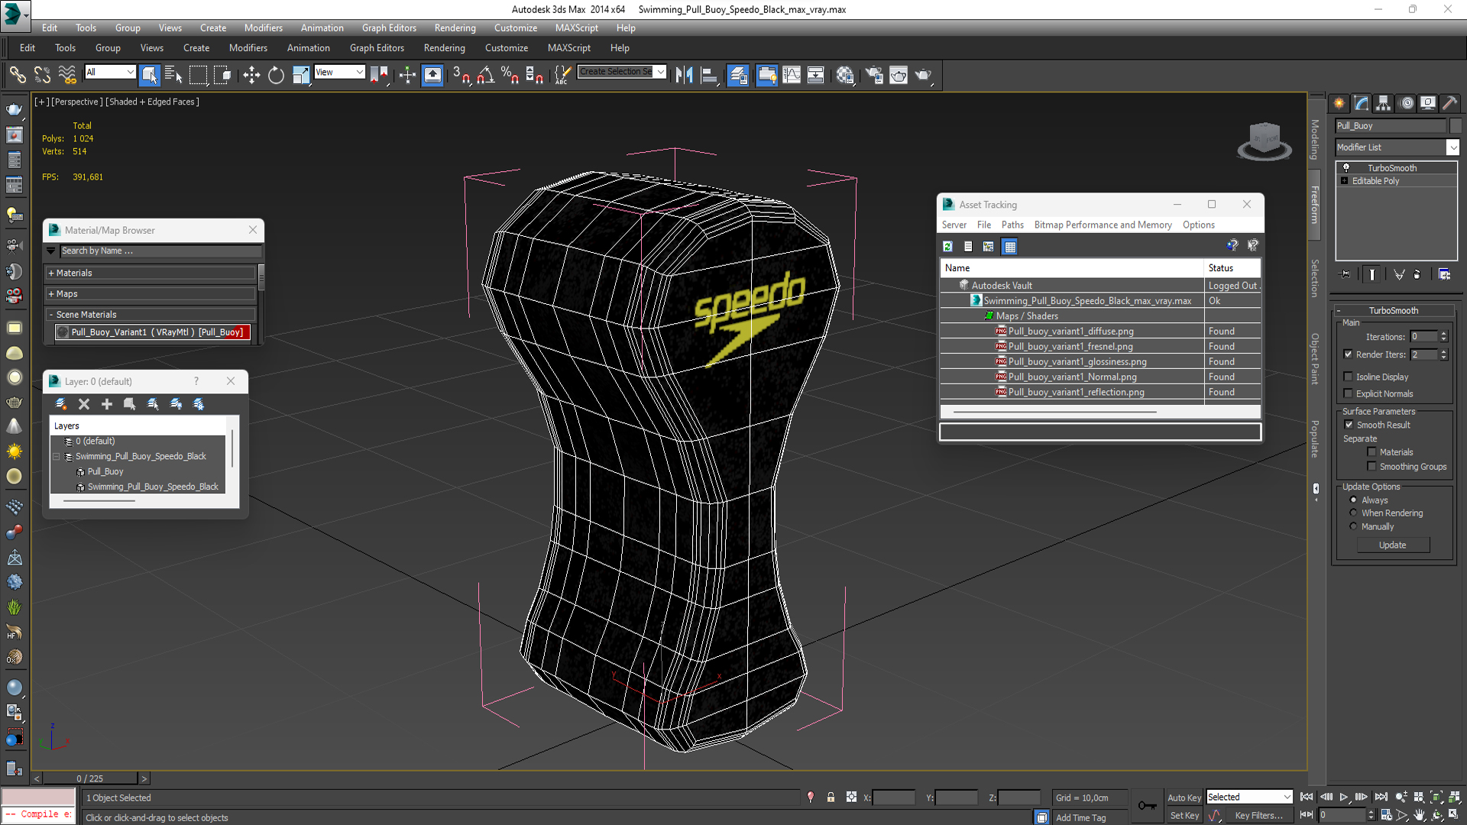1467x825 pixels.
Task: Open the Material Editor icon
Action: click(x=845, y=75)
